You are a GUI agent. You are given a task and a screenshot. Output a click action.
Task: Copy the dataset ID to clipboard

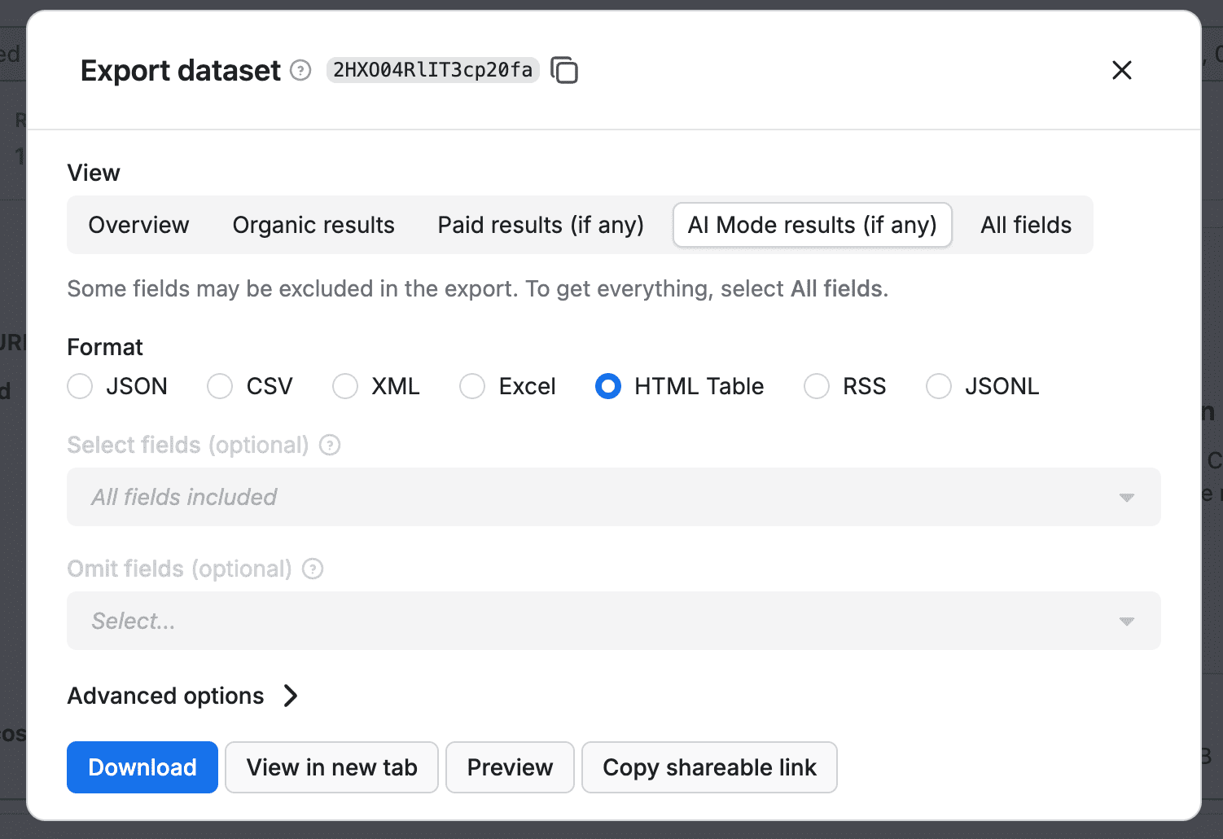click(x=564, y=71)
